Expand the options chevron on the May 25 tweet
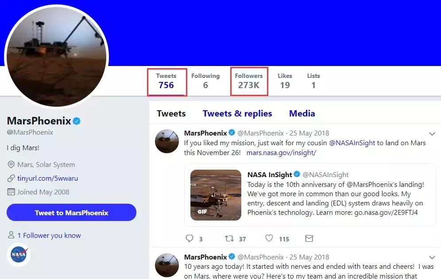The image size is (441, 279). click(433, 134)
